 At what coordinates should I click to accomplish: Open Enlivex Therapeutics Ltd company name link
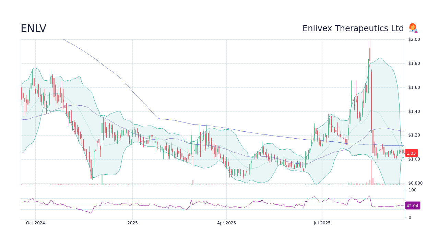pyautogui.click(x=353, y=28)
